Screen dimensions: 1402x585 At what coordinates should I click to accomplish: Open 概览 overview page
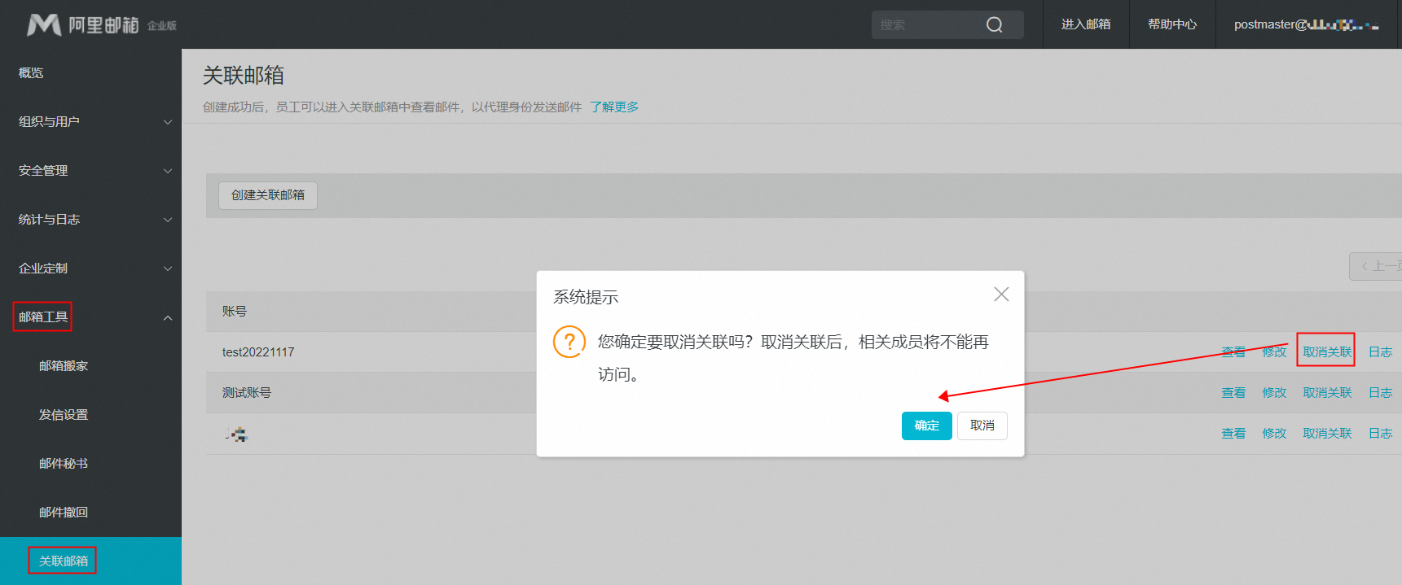click(x=31, y=73)
